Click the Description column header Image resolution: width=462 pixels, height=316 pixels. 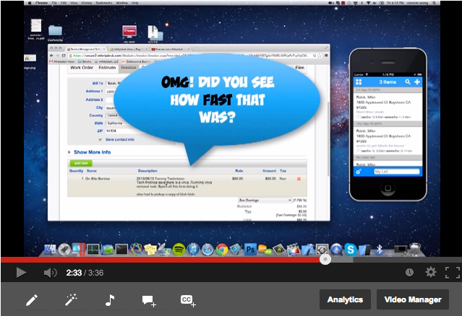(x=147, y=171)
